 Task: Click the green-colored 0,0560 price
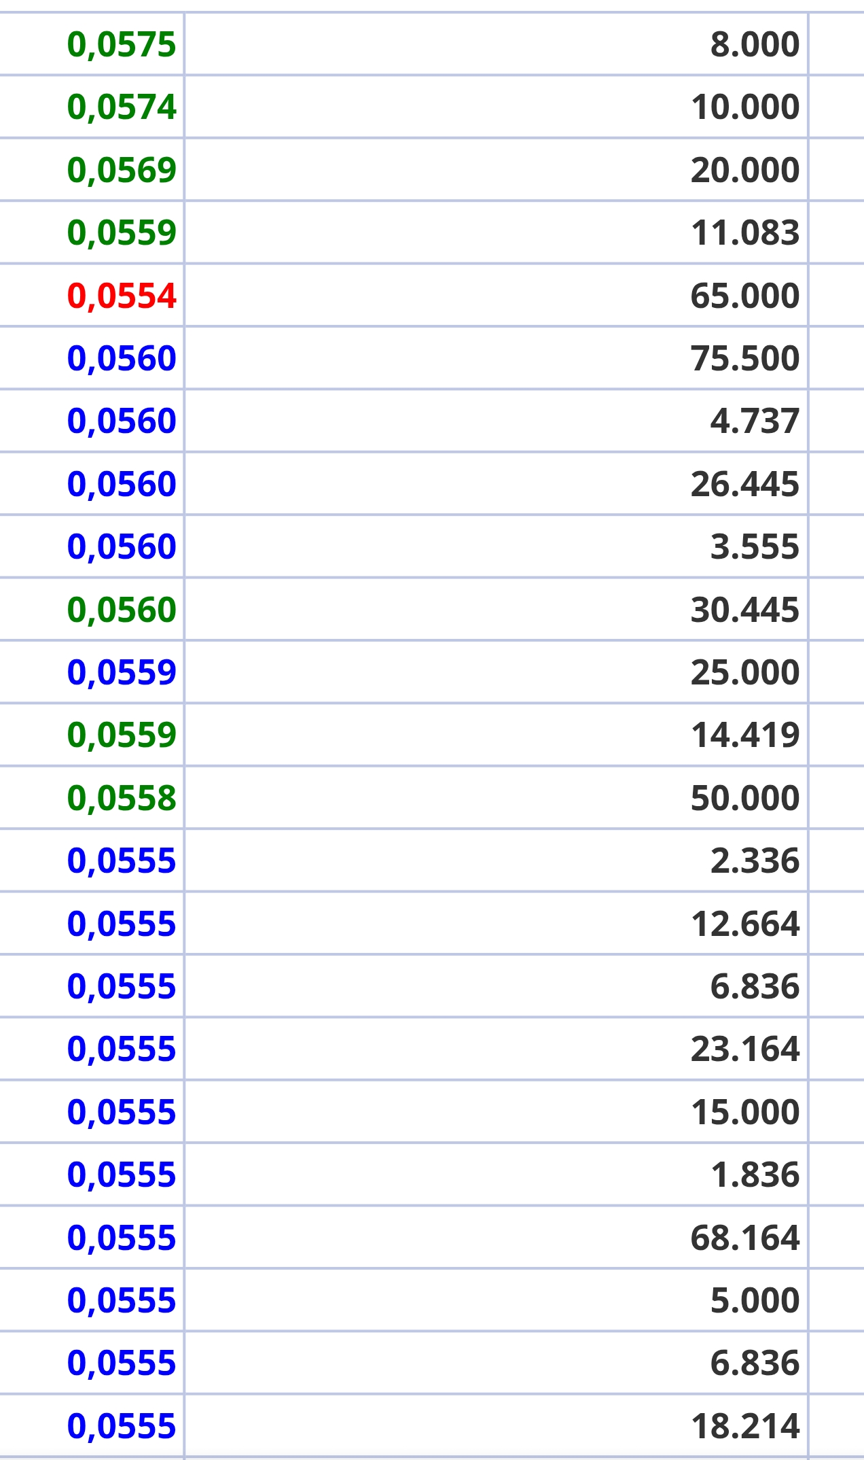pyautogui.click(x=122, y=610)
